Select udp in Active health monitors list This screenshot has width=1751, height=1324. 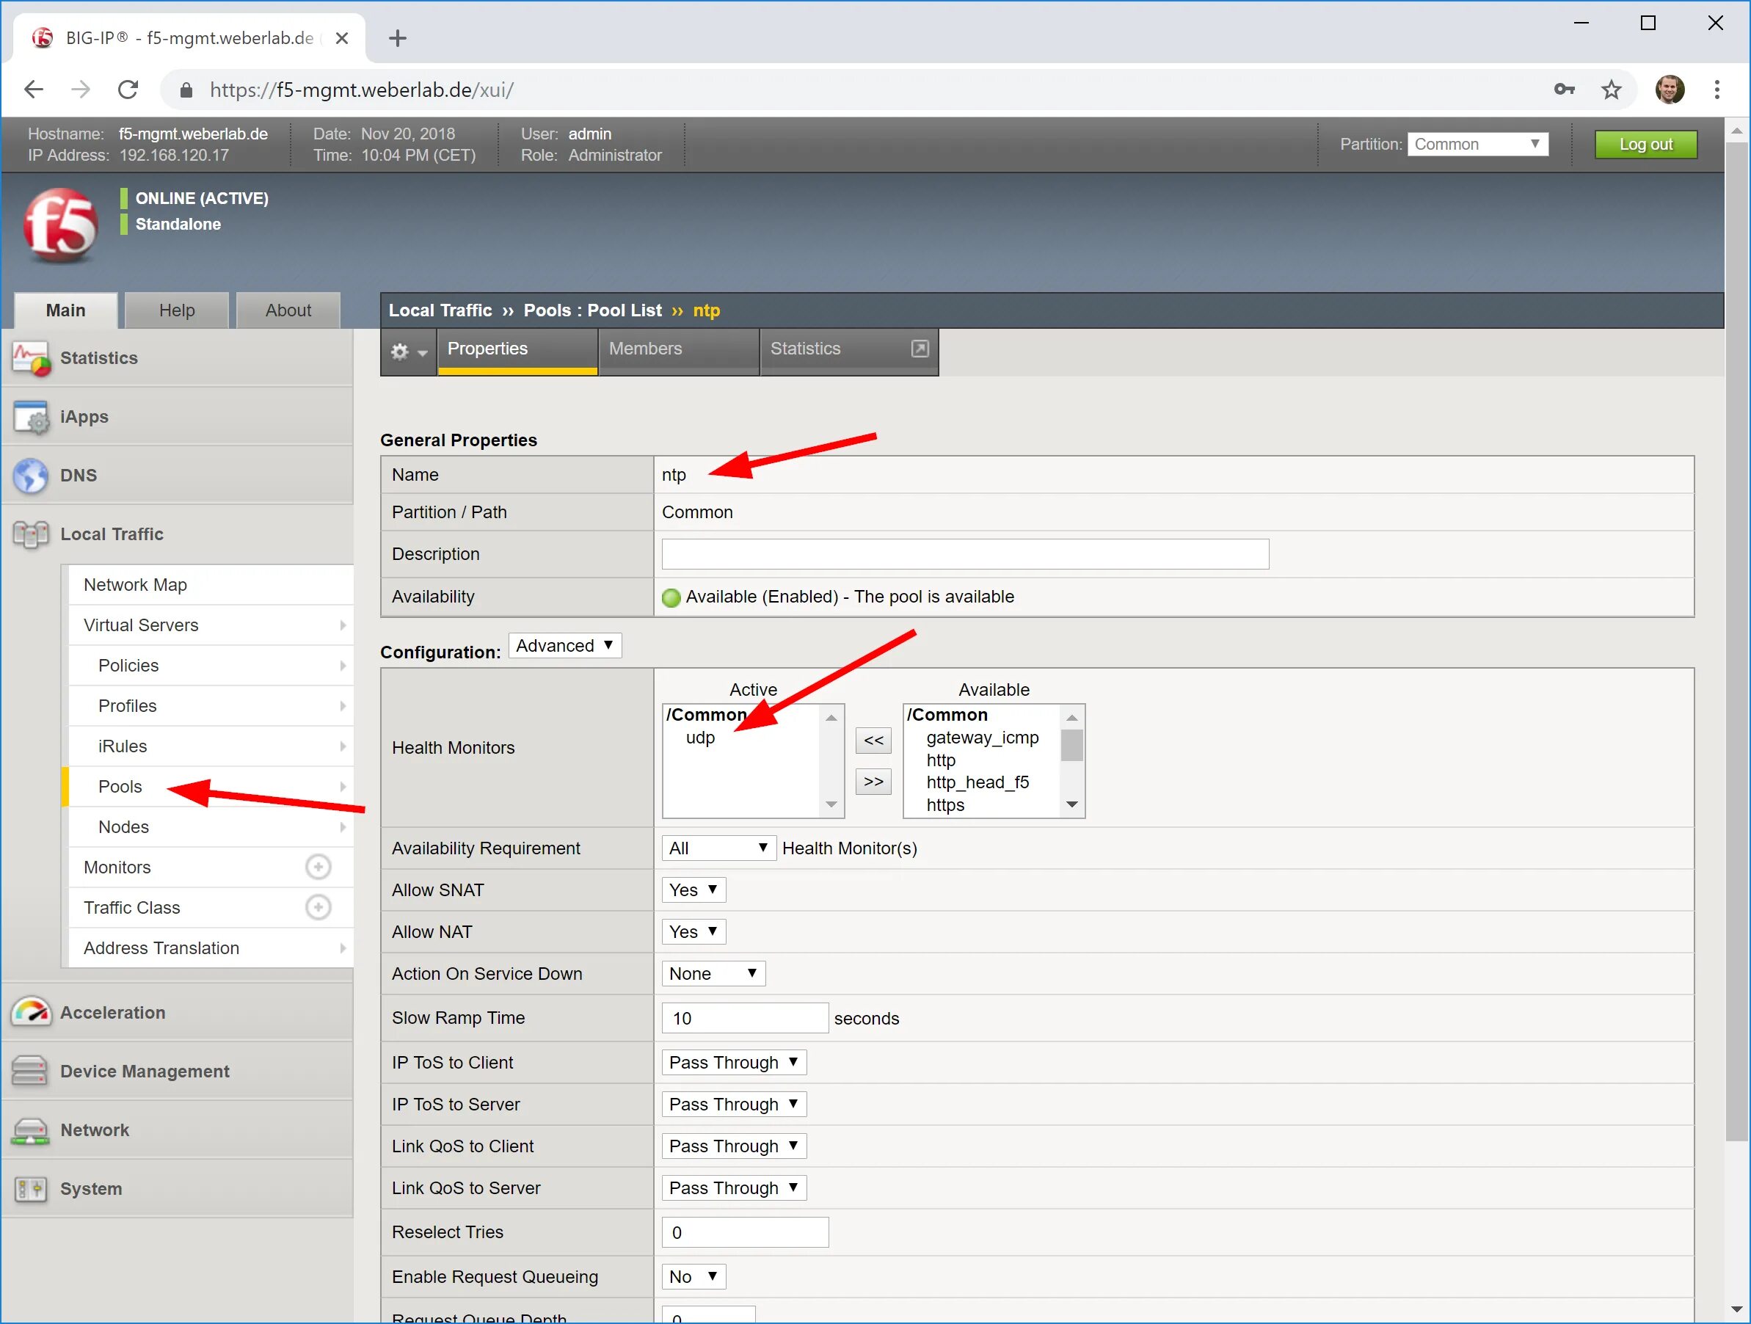[700, 737]
